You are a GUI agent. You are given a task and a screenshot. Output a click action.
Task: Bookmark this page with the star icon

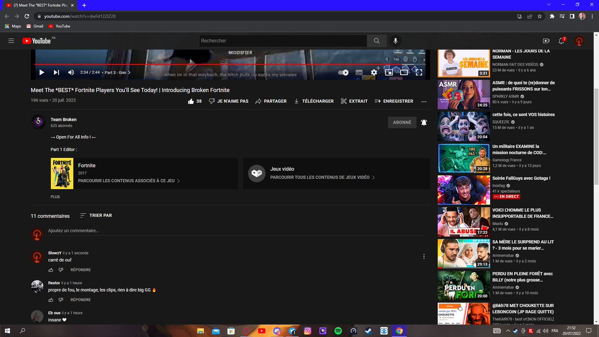540,16
